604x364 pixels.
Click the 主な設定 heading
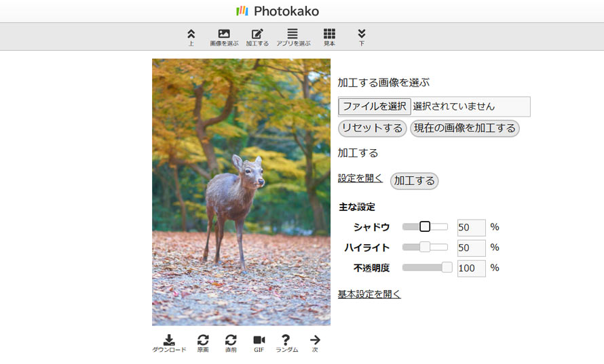click(x=357, y=207)
